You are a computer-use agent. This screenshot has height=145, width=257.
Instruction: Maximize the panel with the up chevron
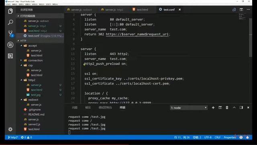pos(234,108)
